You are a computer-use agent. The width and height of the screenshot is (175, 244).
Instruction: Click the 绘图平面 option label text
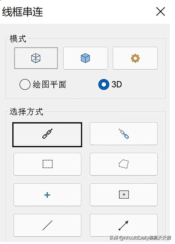coord(49,85)
